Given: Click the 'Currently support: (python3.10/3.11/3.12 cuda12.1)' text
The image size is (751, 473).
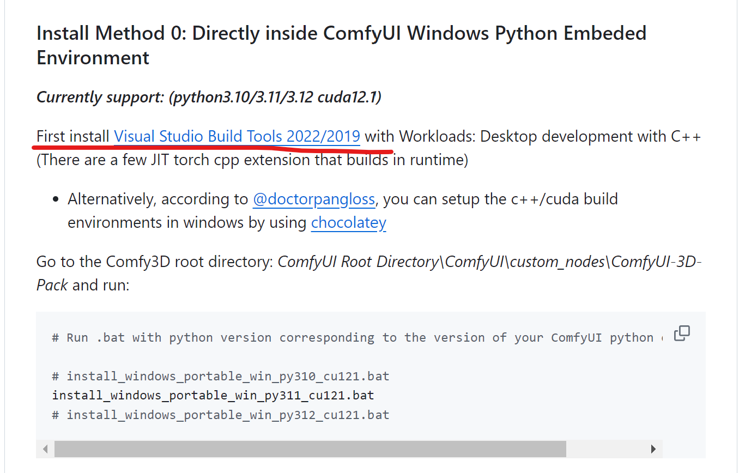Looking at the screenshot, I should (x=209, y=97).
